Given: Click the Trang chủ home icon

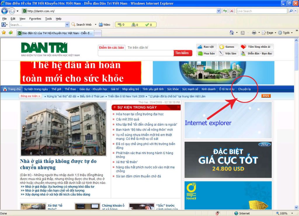Looking at the screenshot, I should coord(5,89).
